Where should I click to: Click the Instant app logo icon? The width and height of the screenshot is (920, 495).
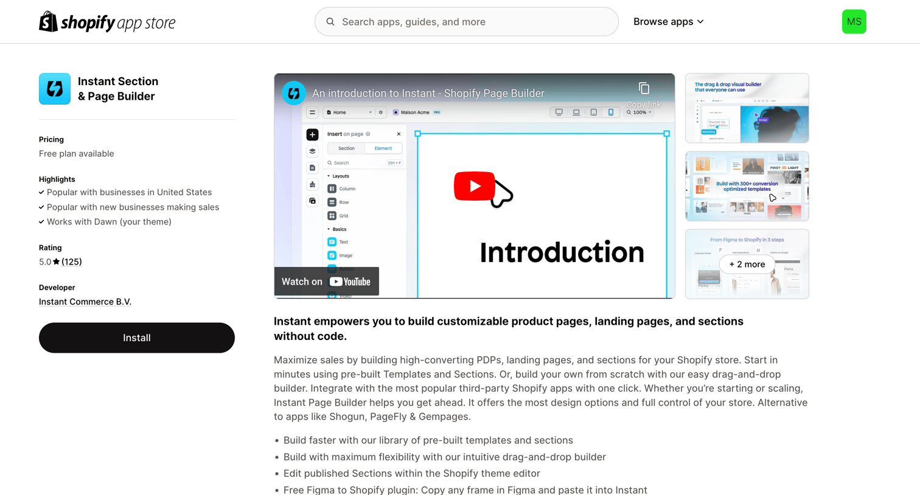(x=55, y=89)
